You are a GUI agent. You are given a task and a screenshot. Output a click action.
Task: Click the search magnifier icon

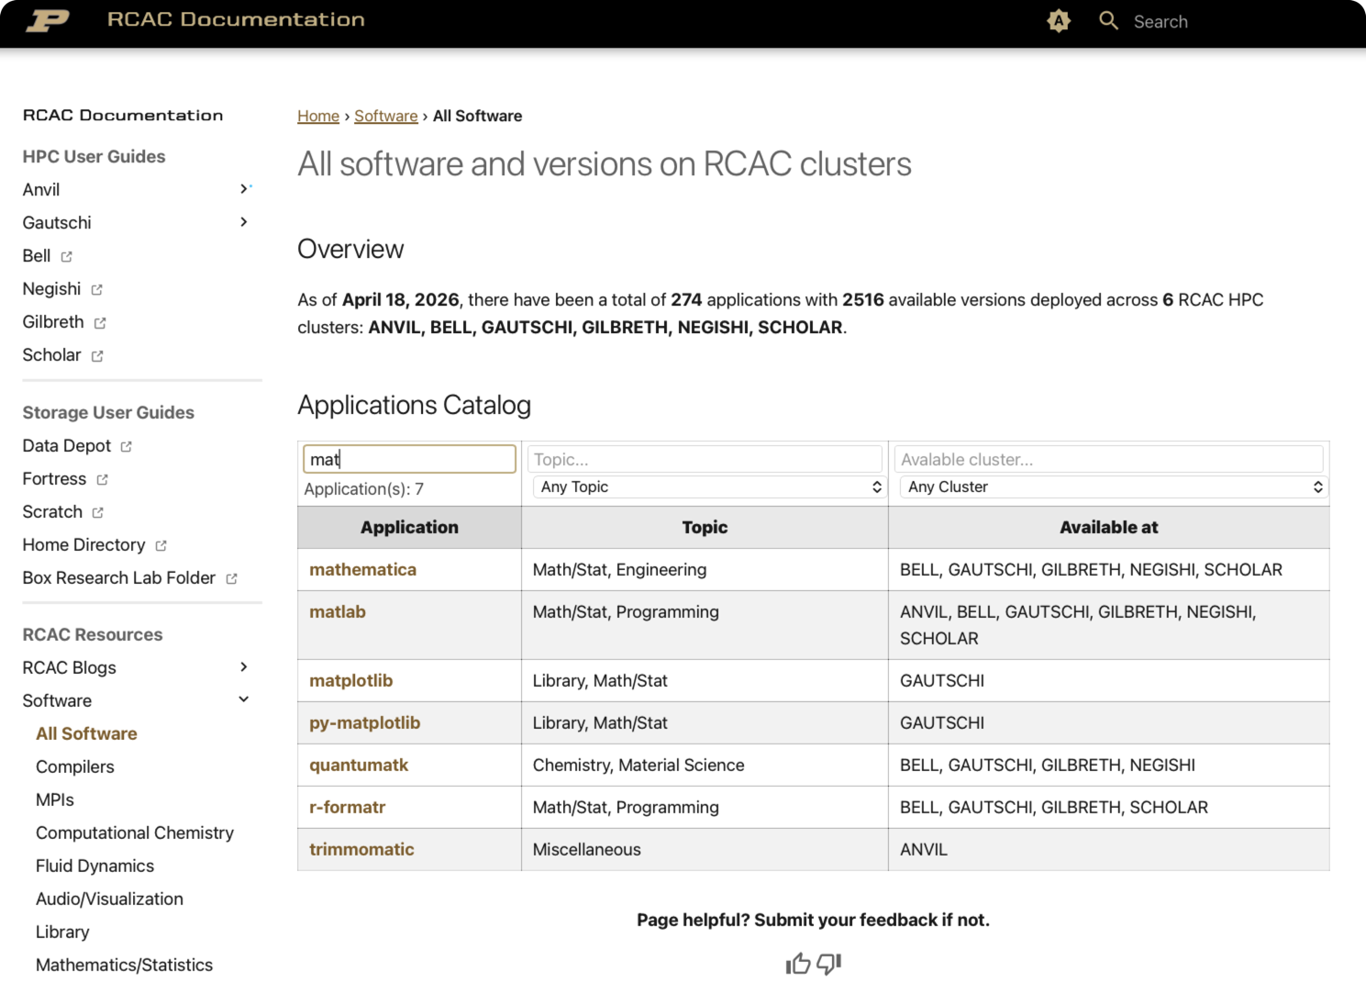[x=1108, y=20]
